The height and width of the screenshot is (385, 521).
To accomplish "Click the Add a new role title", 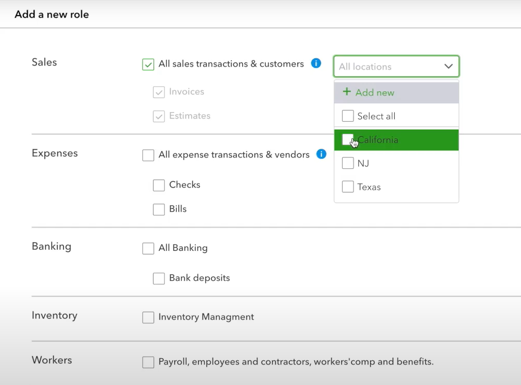I will pyautogui.click(x=52, y=14).
